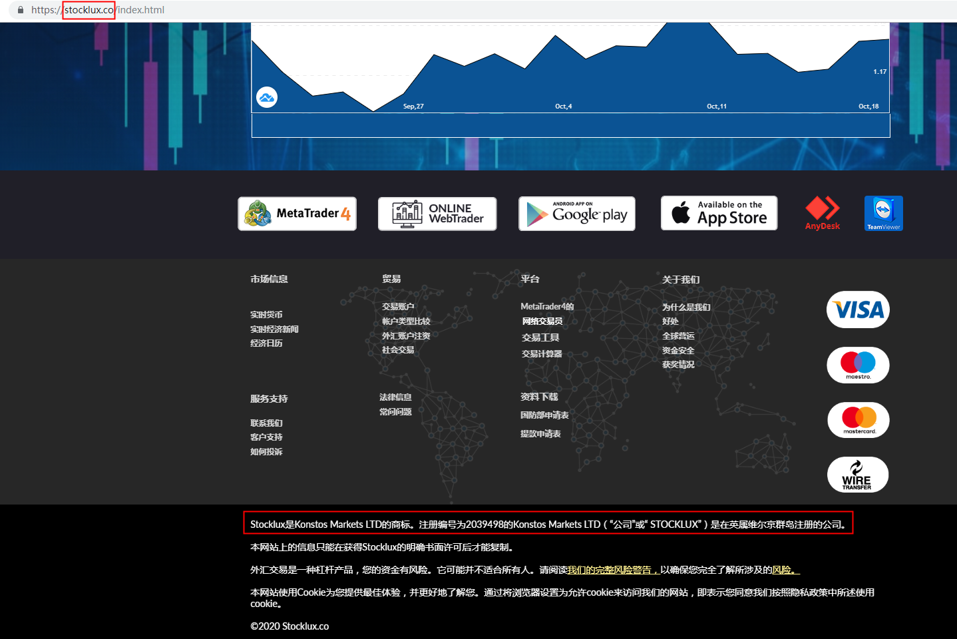
Task: Click the Mastercard payment logo
Action: pos(859,420)
